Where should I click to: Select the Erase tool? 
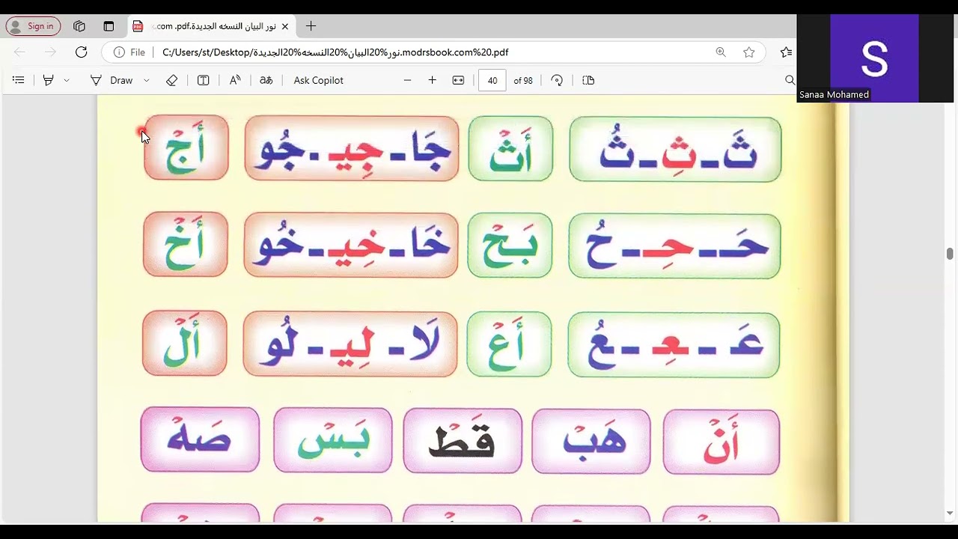click(171, 80)
